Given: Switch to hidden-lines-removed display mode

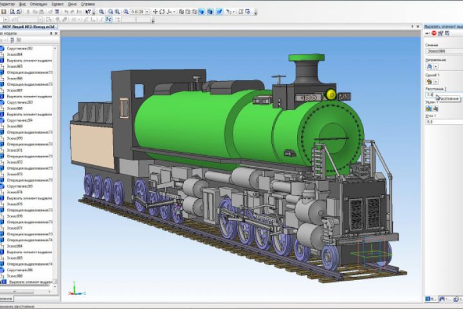Looking at the screenshot, I should coord(188,12).
